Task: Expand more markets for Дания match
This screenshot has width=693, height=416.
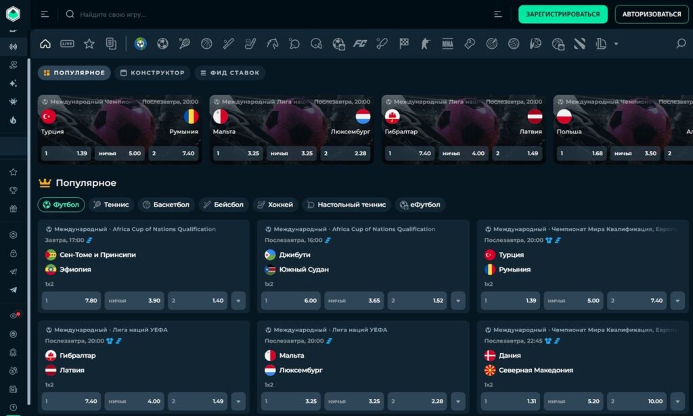Action: (x=677, y=401)
